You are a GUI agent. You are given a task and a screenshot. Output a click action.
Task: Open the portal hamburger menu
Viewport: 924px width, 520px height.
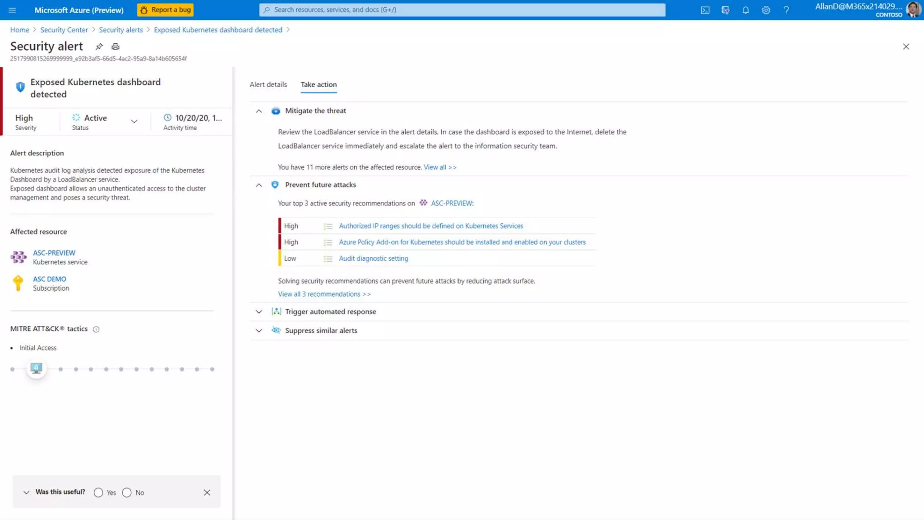(12, 10)
